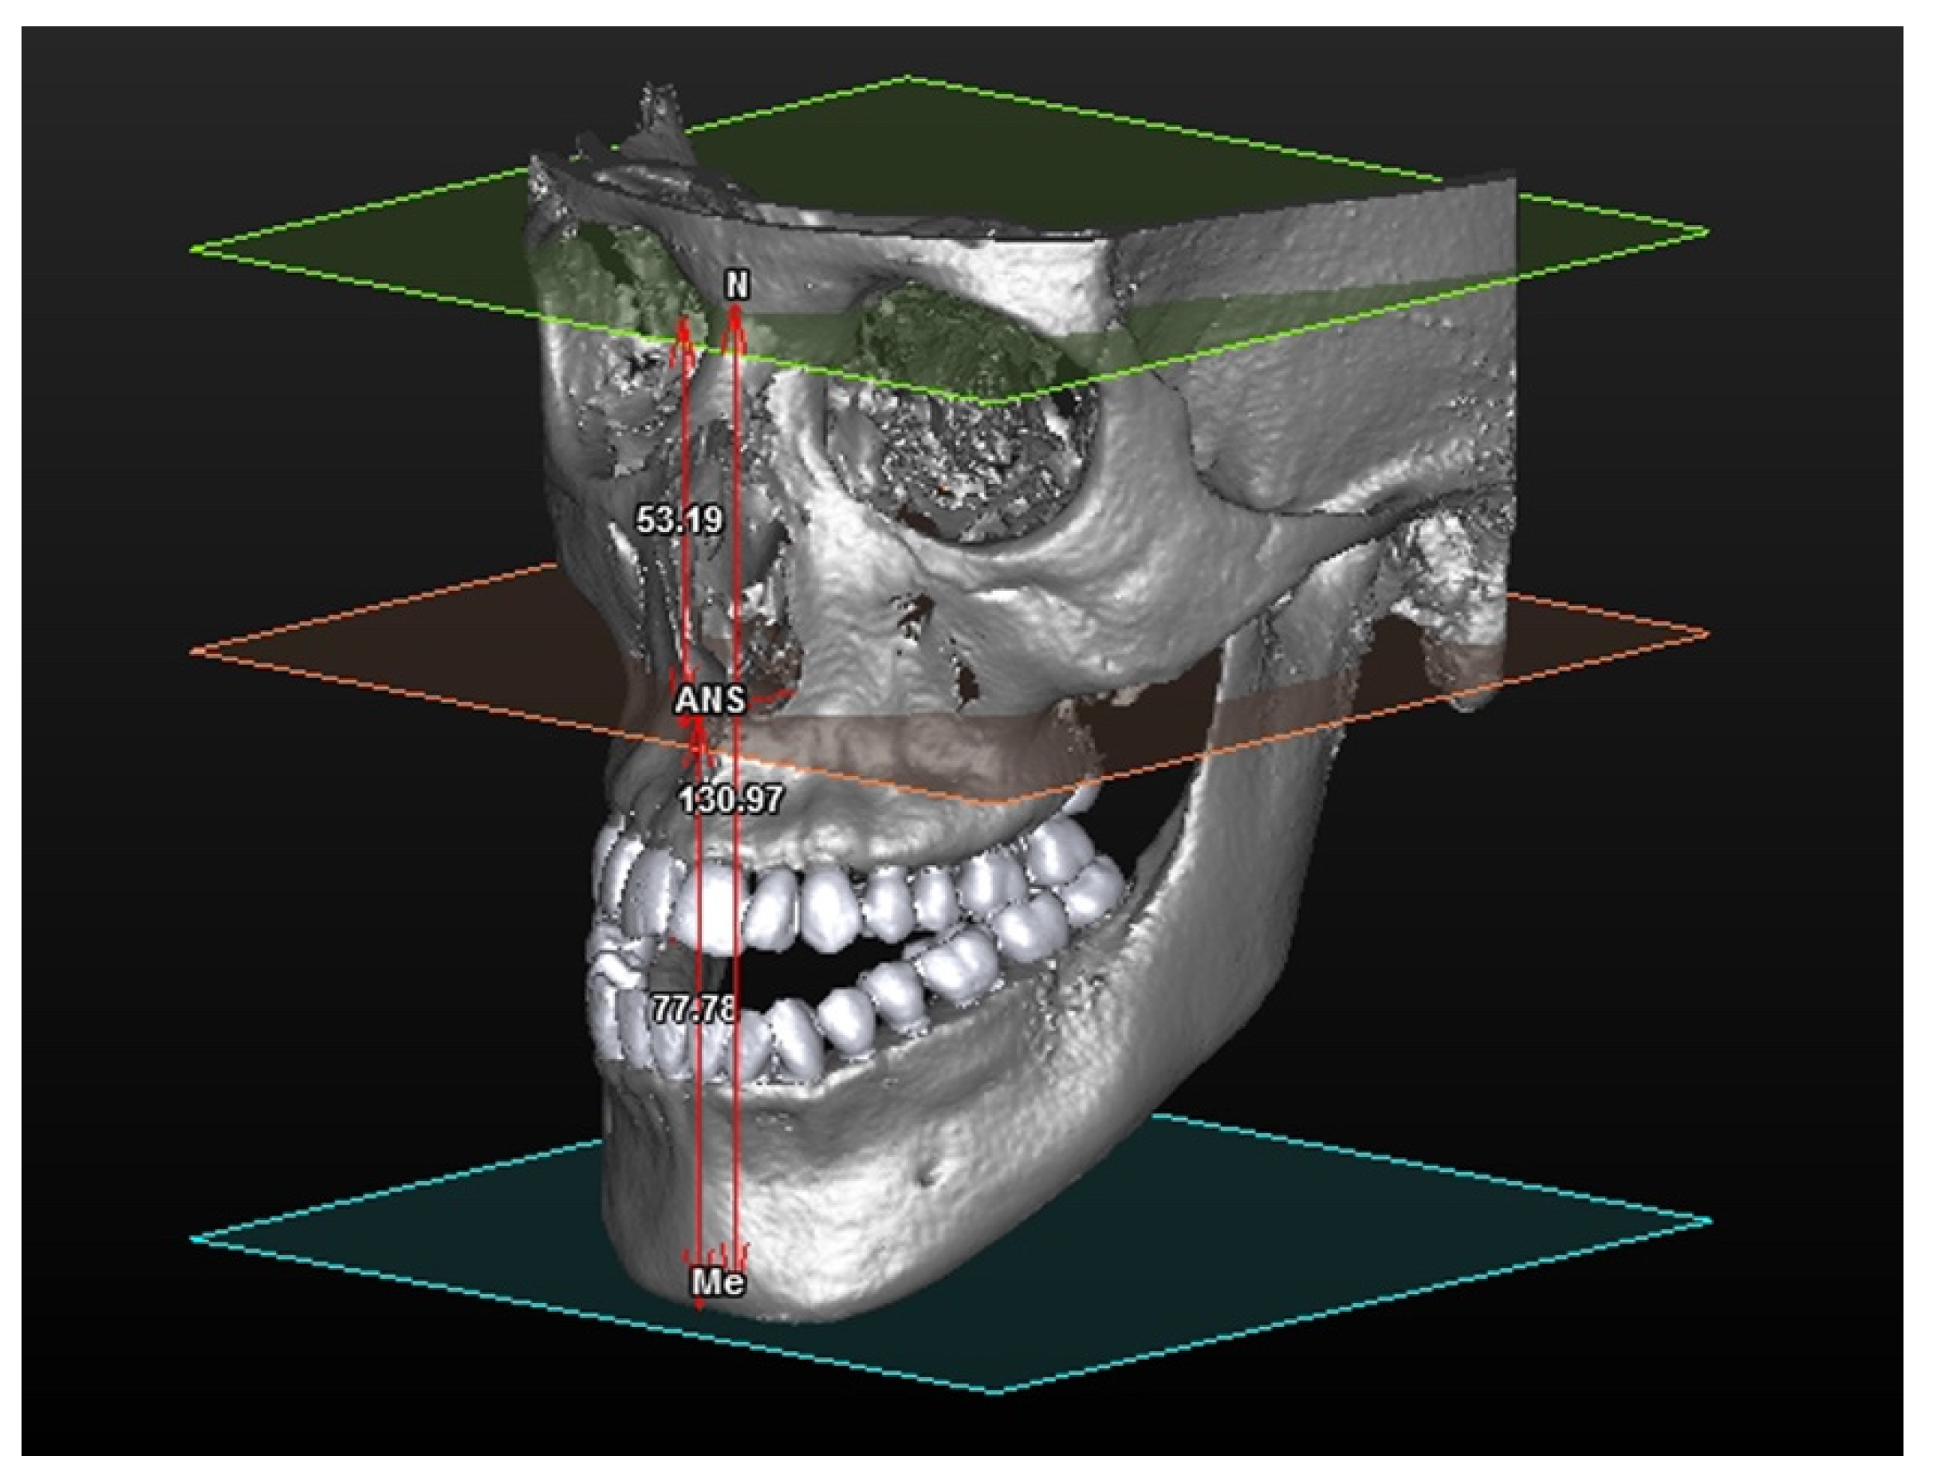The image size is (1933, 1480).
Task: Click the cyan plane's bottom corner
Action: tap(995, 1391)
